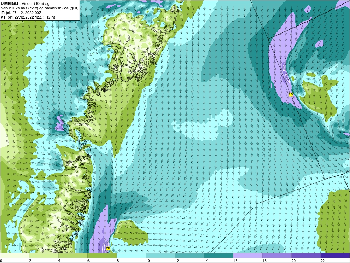Select the title line 'DMI/IGB : Vindur (10m) og'

tap(25, 3)
